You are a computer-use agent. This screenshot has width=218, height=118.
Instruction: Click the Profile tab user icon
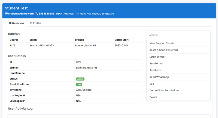coord(31,23)
